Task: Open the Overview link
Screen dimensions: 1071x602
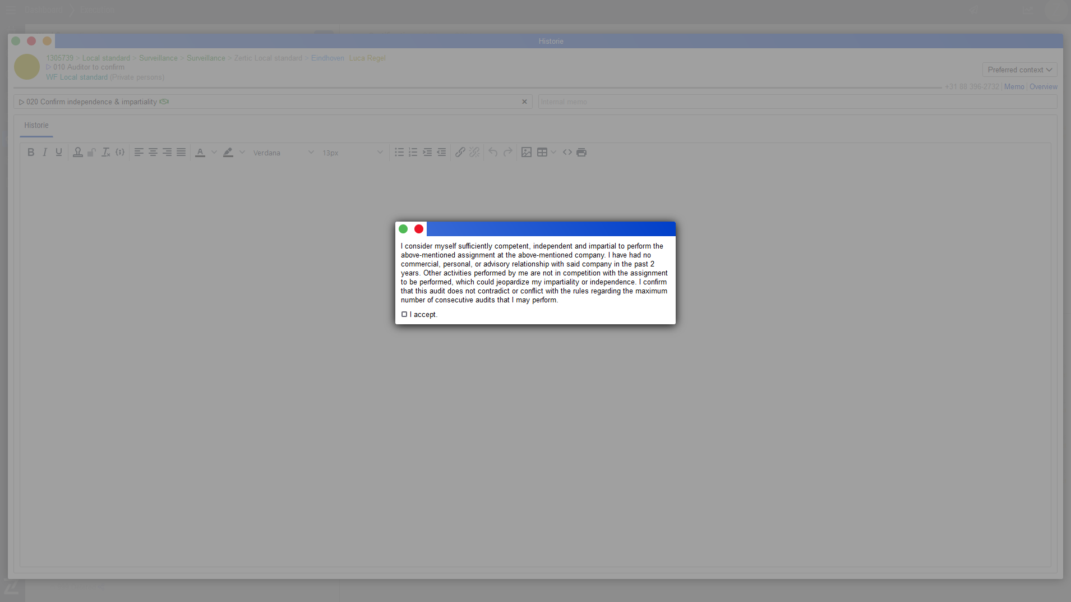Action: 1043,87
